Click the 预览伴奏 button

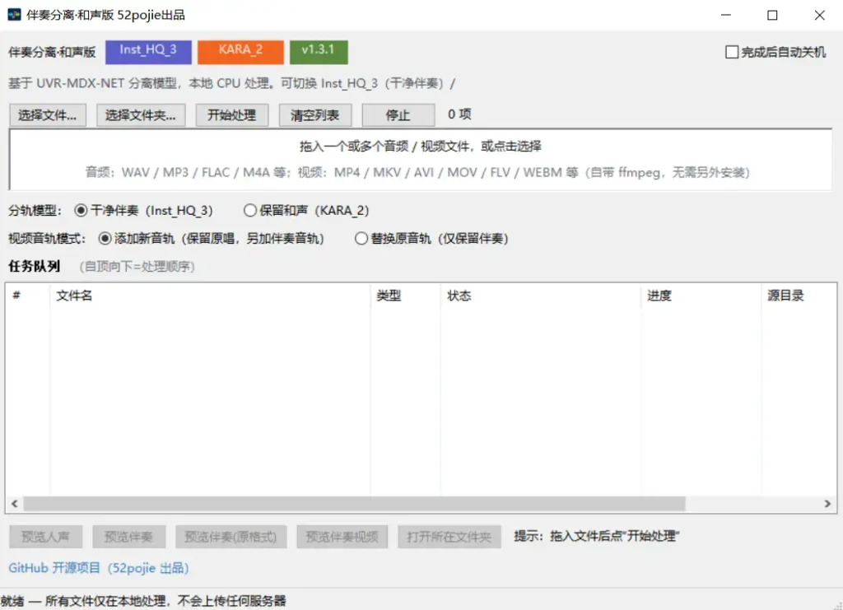pos(128,537)
